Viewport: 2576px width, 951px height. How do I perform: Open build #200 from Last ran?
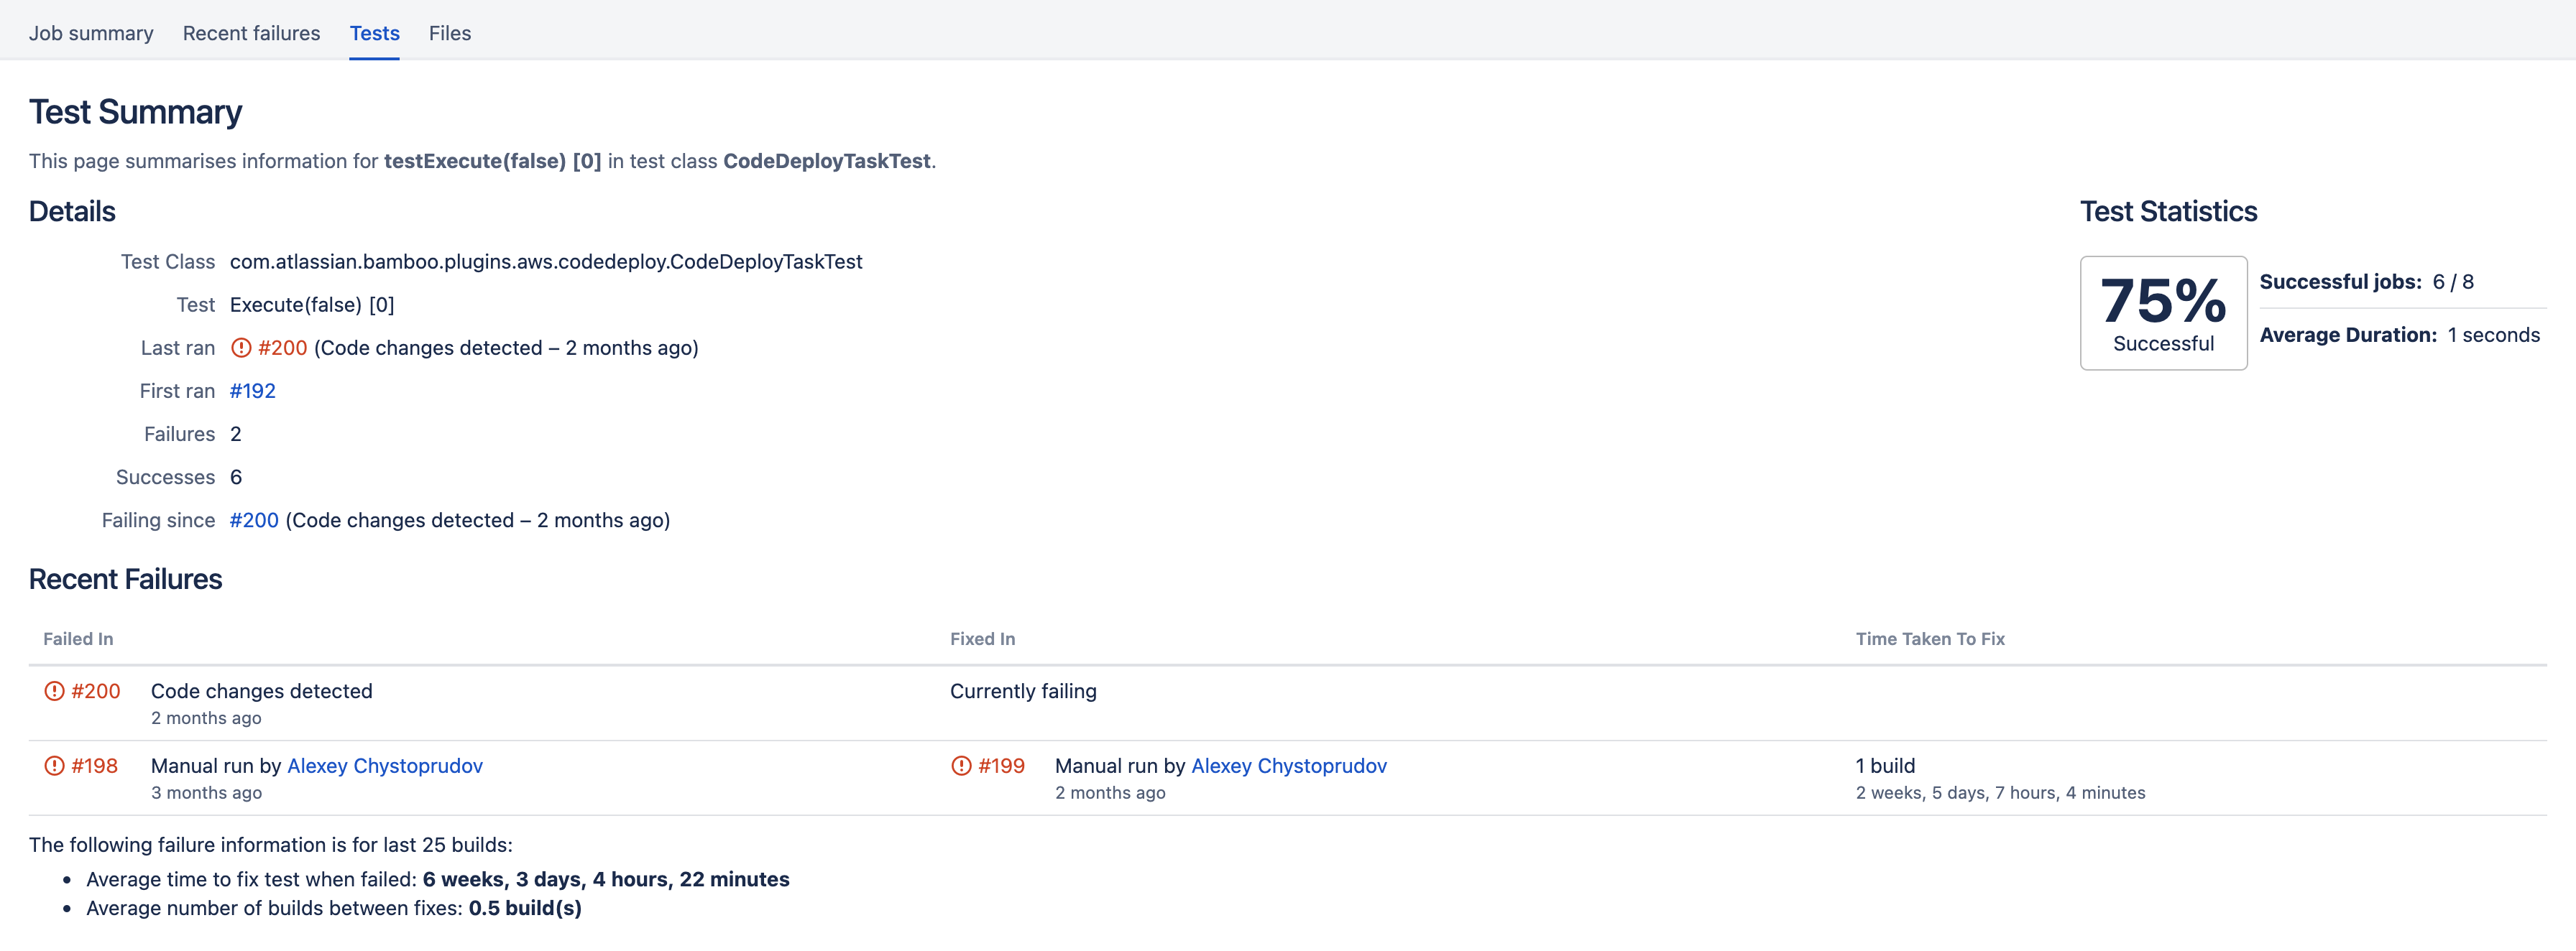[x=282, y=348]
